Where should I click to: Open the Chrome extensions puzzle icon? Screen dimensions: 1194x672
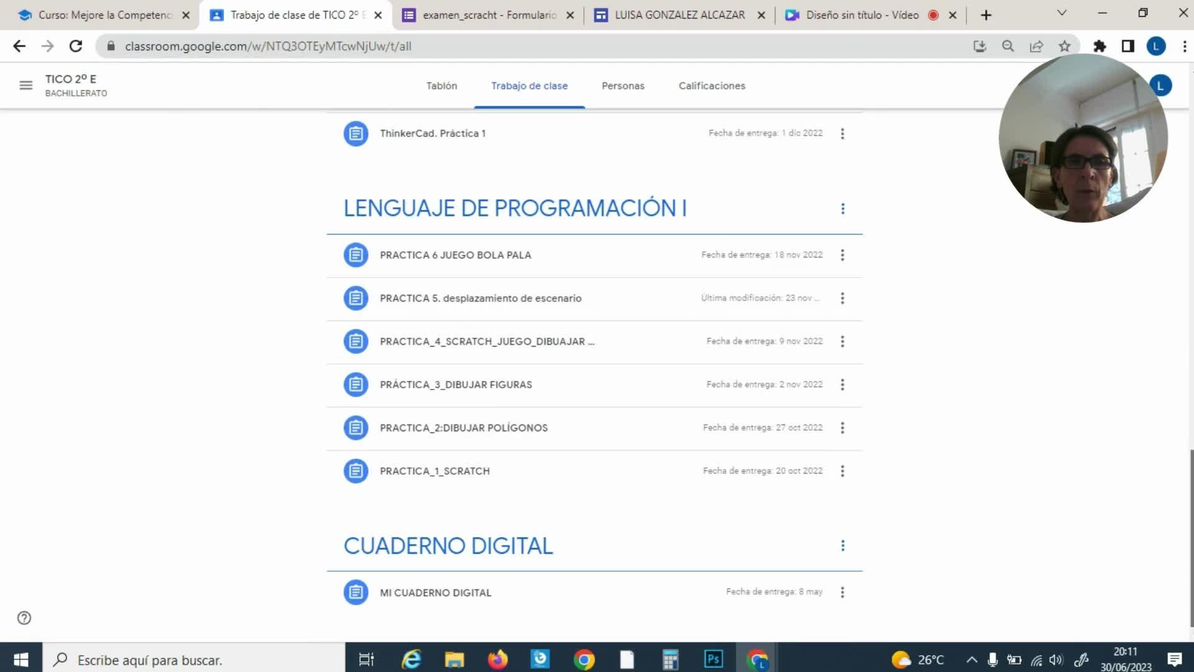(x=1099, y=46)
